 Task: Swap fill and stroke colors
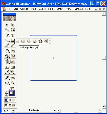[13, 88]
